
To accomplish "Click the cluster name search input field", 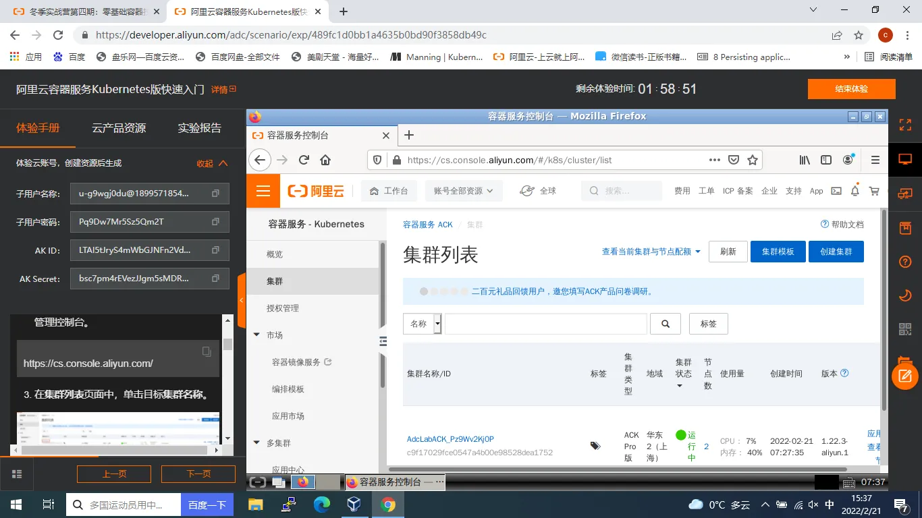I will (545, 324).
